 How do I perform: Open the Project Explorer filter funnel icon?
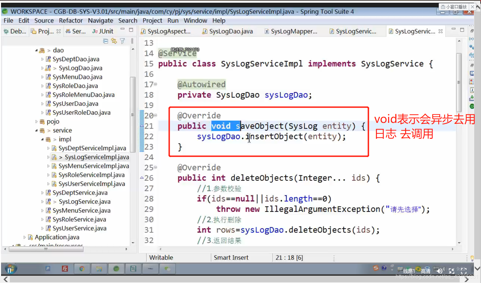[122, 41]
